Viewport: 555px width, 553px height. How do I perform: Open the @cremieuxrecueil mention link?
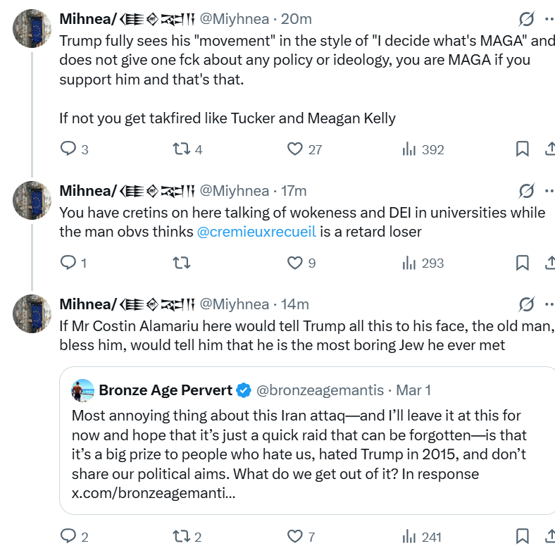pyautogui.click(x=256, y=232)
